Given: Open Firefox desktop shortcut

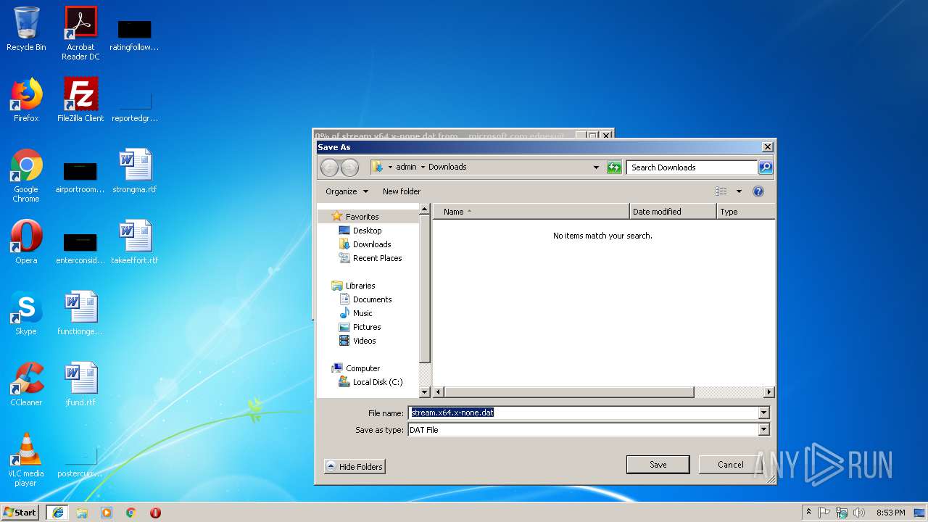Looking at the screenshot, I should (26, 101).
